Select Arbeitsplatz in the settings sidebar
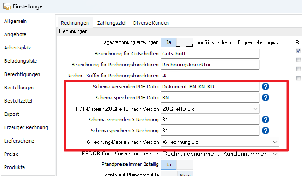The height and width of the screenshot is (176, 302). point(17,48)
